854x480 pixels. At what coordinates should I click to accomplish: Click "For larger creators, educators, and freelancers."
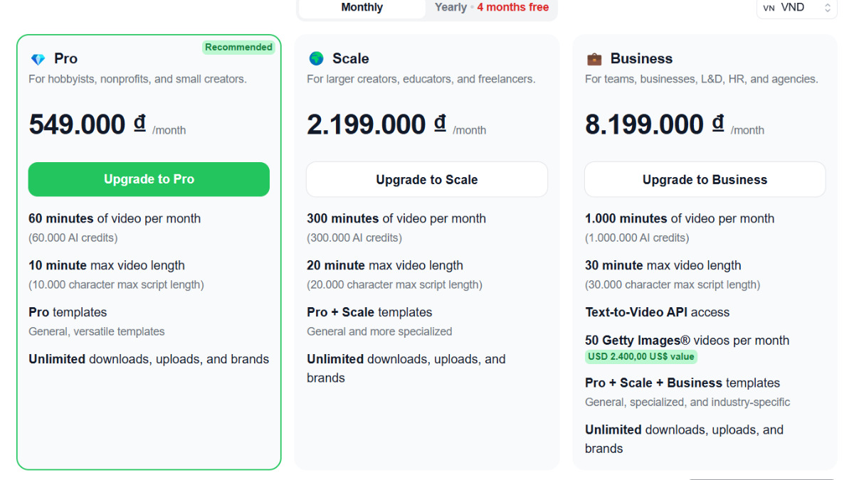point(421,79)
